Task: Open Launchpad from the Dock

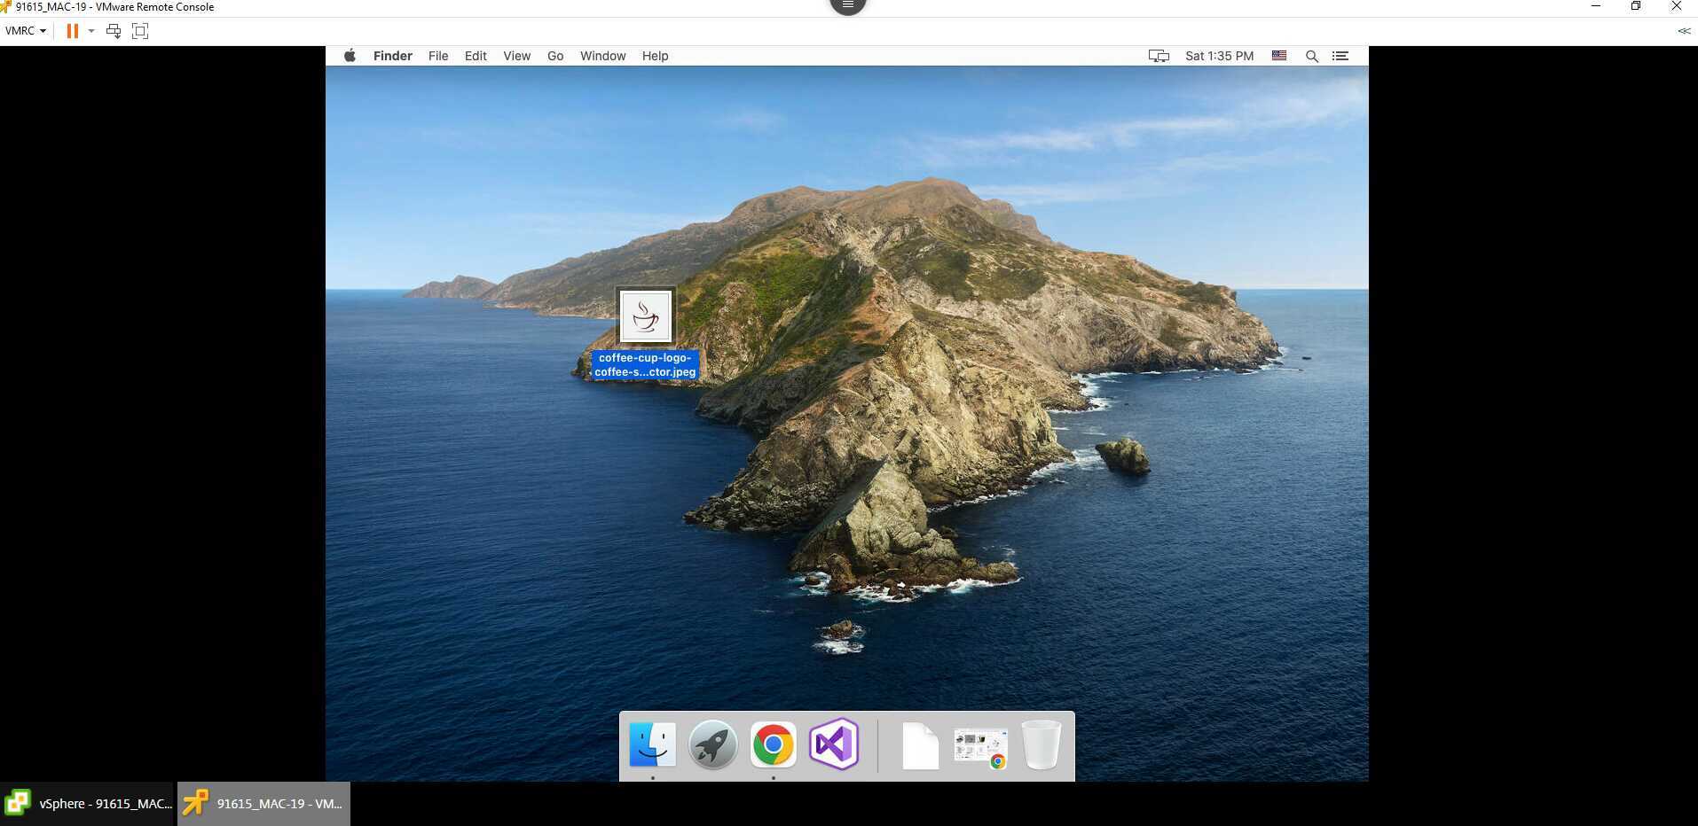Action: click(x=712, y=745)
